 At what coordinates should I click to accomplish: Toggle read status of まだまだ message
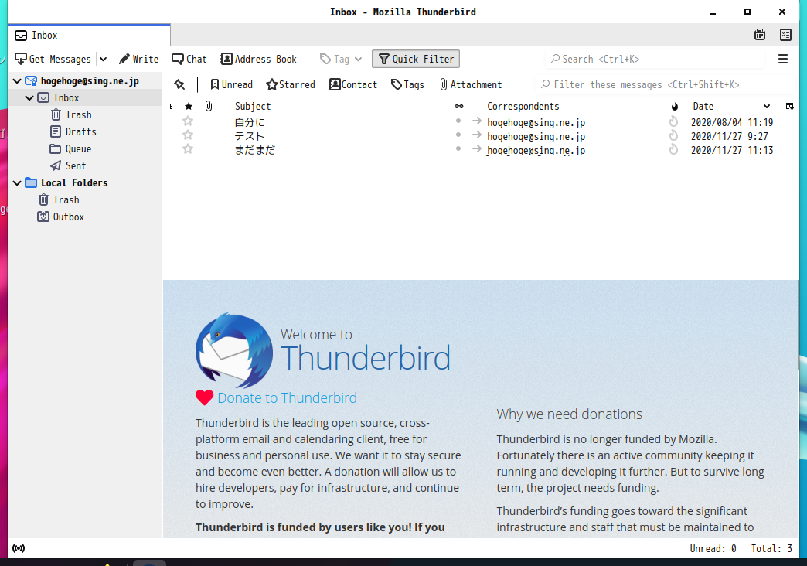pos(458,148)
